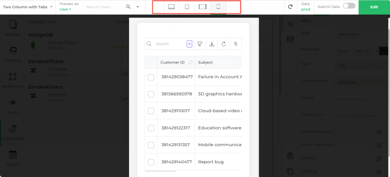
Task: Check the Report bug row checkbox
Action: point(151,162)
